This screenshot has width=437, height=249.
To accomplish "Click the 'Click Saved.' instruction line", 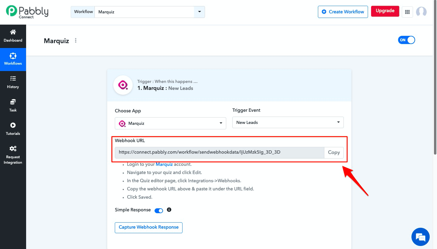I will point(140,197).
